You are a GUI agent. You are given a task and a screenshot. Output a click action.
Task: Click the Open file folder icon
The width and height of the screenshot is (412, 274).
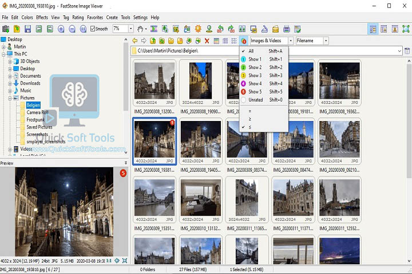pyautogui.click(x=17, y=29)
